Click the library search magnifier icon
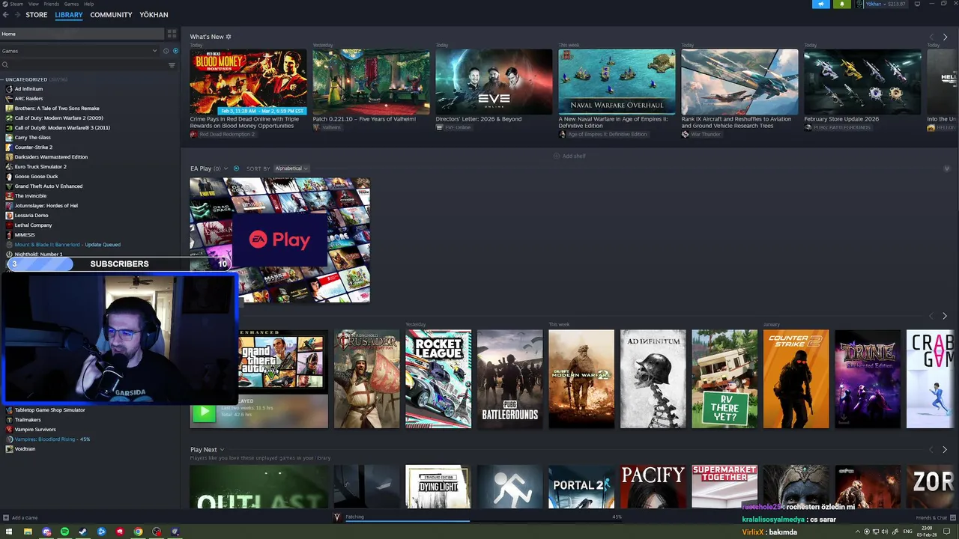The width and height of the screenshot is (959, 539). point(5,65)
